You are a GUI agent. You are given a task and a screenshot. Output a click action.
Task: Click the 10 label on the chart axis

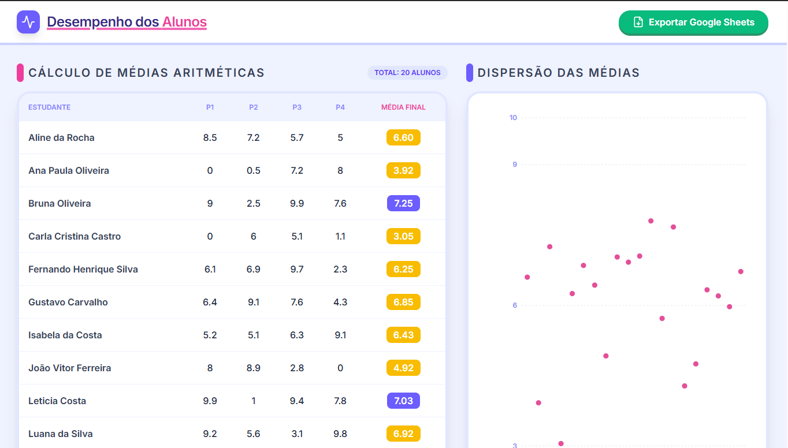click(x=513, y=118)
